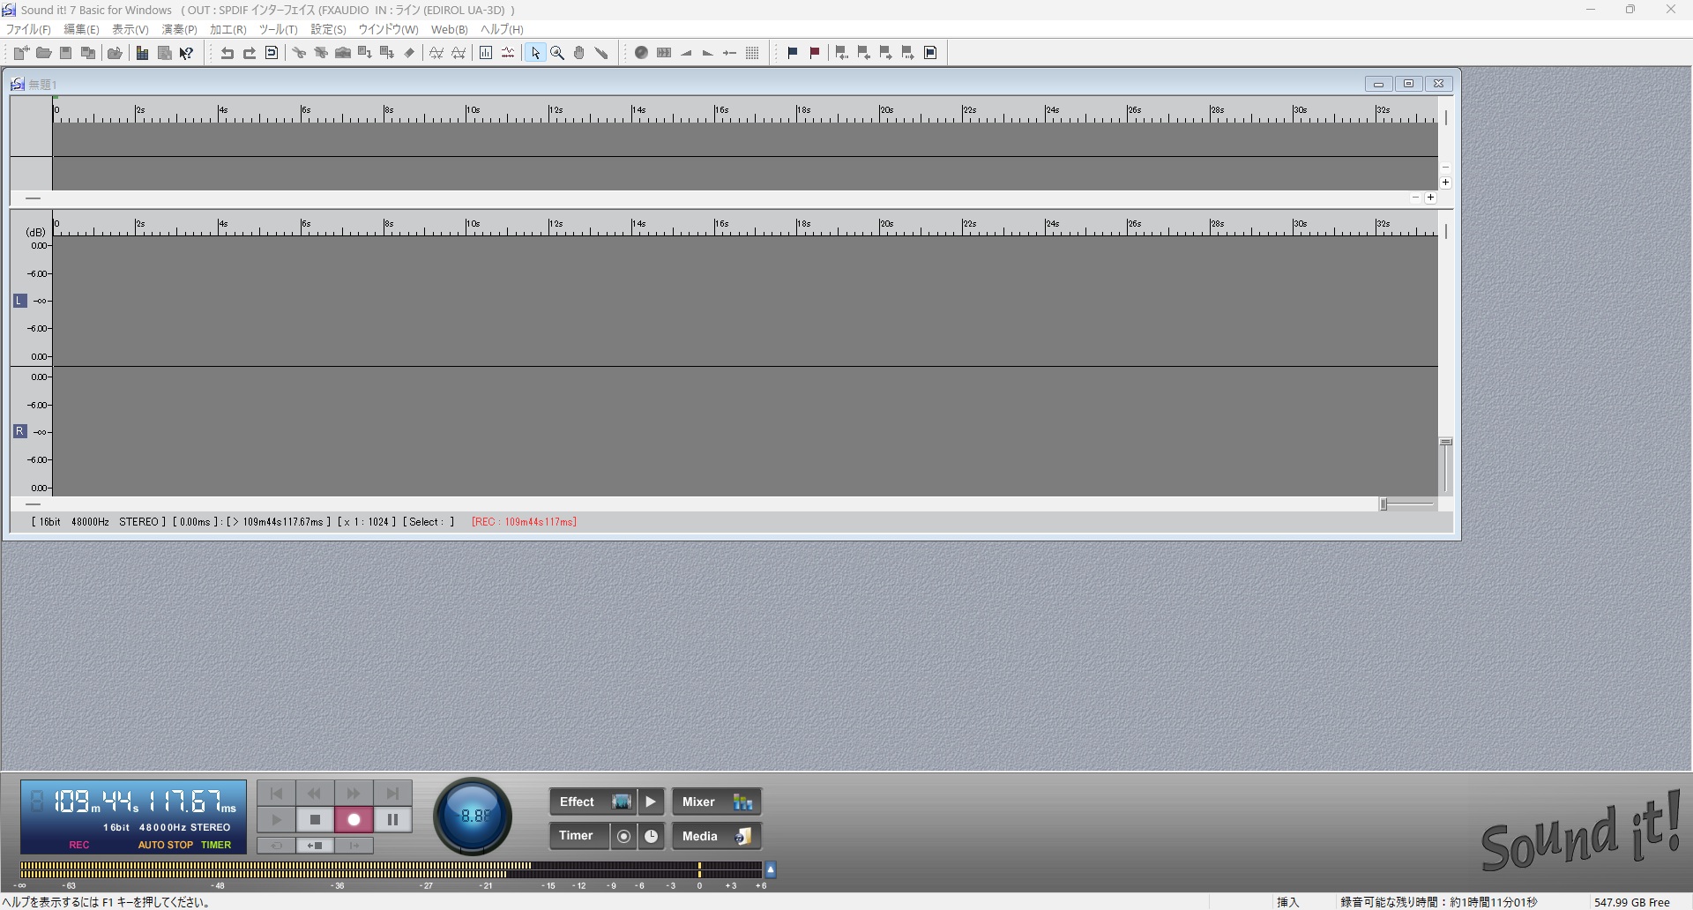Open the Media panel
This screenshot has height=910, width=1693.
click(717, 836)
